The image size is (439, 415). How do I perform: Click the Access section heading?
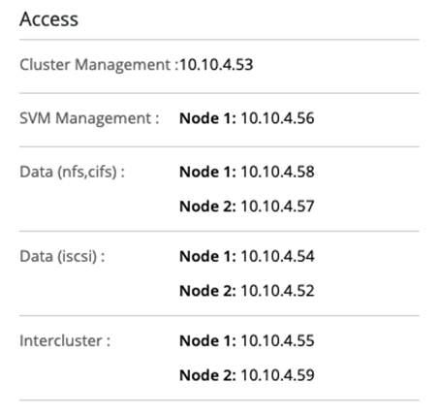pyautogui.click(x=48, y=19)
